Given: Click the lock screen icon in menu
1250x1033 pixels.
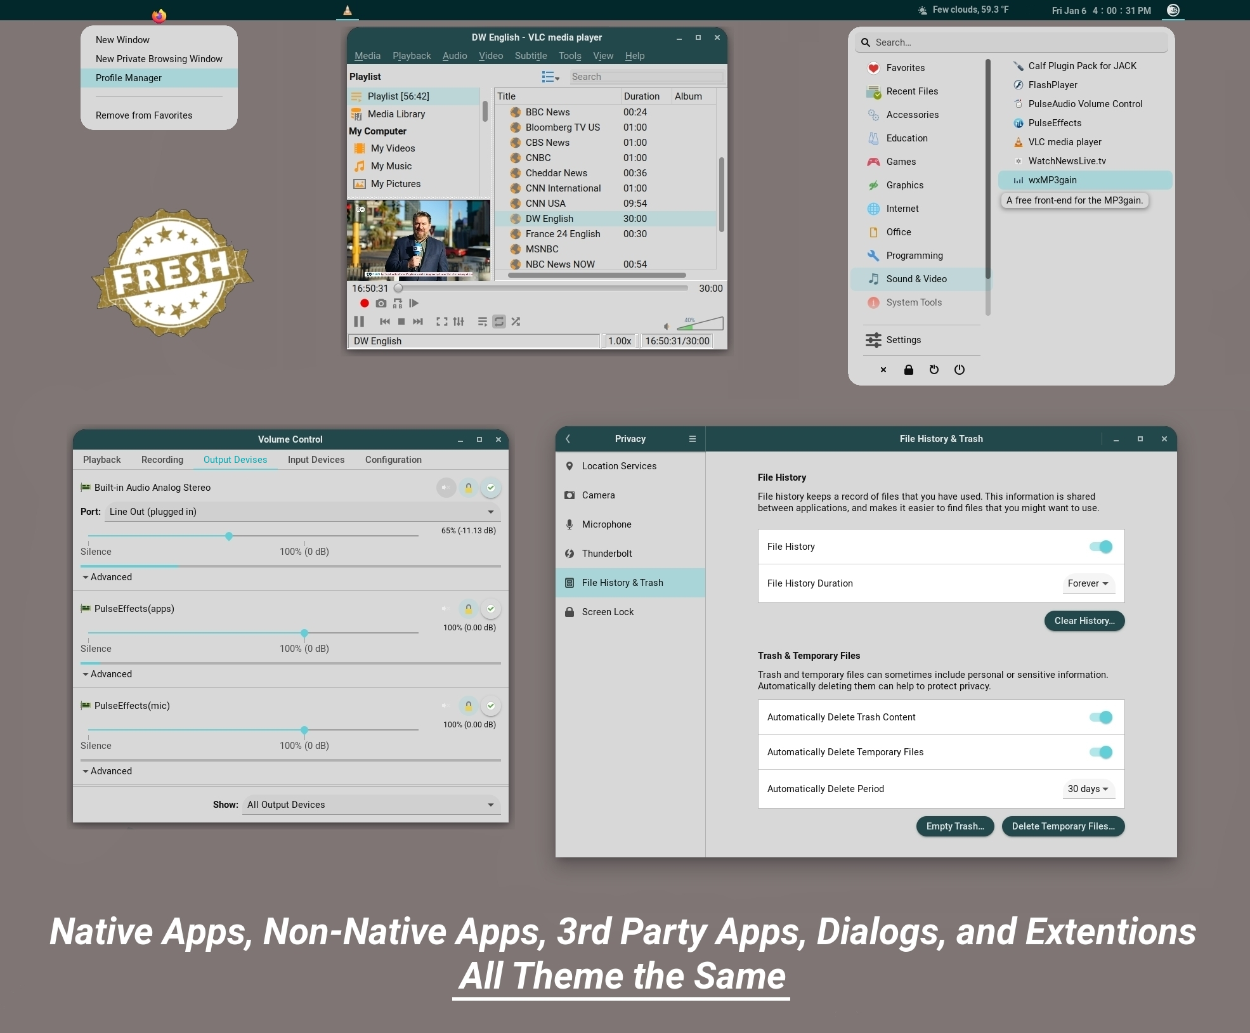Looking at the screenshot, I should 909,370.
